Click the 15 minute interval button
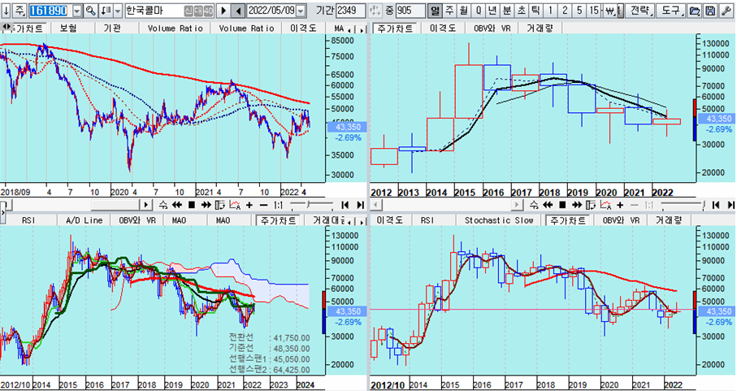 pos(595,11)
